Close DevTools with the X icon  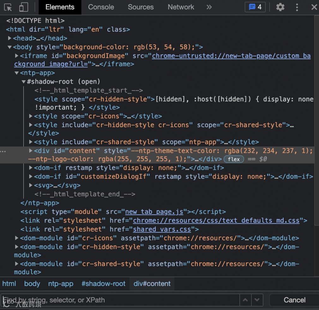314,7
